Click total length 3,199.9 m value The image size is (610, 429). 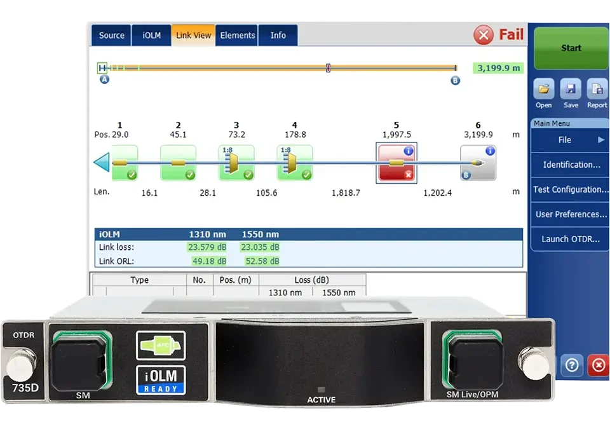498,68
